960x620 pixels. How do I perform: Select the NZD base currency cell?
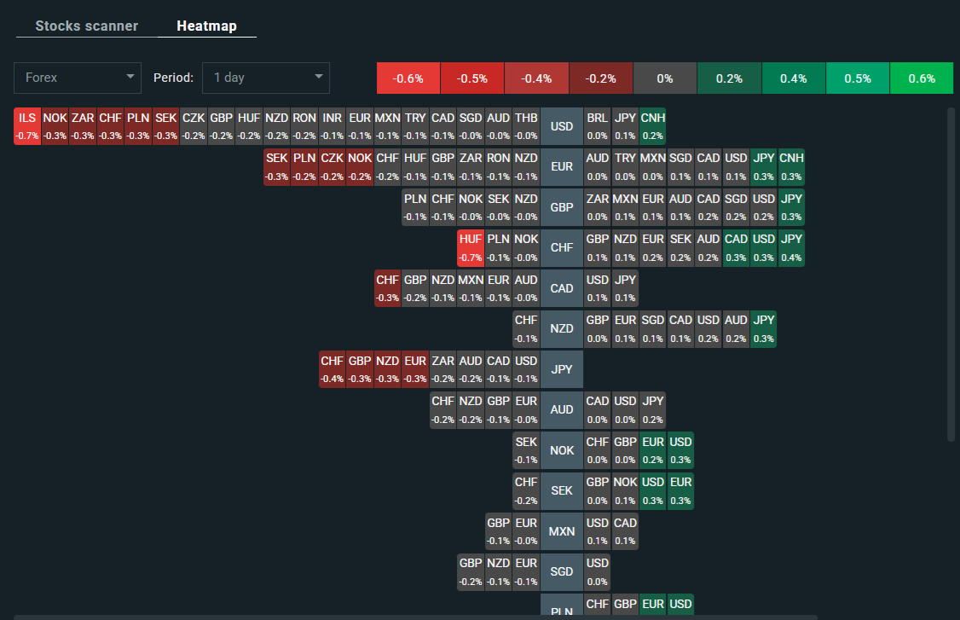point(562,328)
